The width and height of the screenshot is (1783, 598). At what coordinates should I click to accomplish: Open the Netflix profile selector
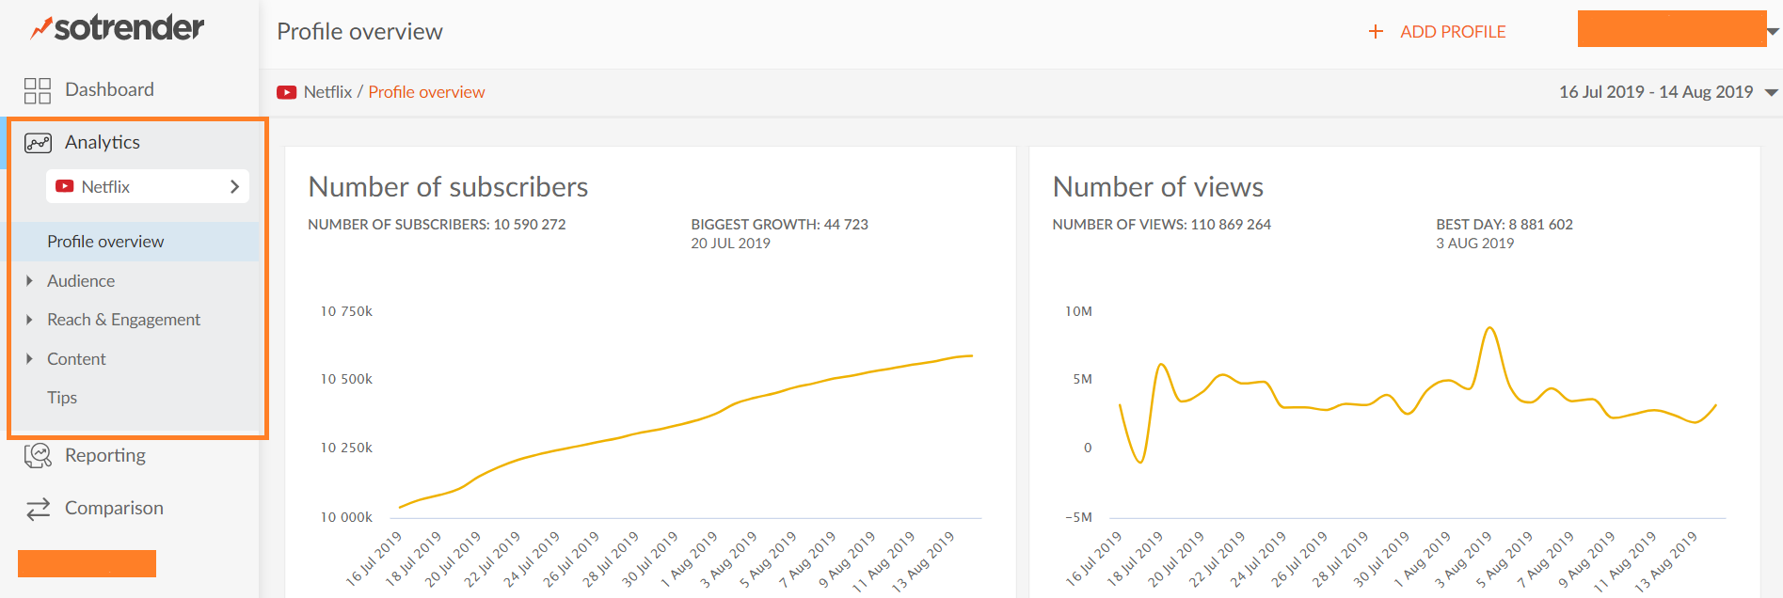148,186
